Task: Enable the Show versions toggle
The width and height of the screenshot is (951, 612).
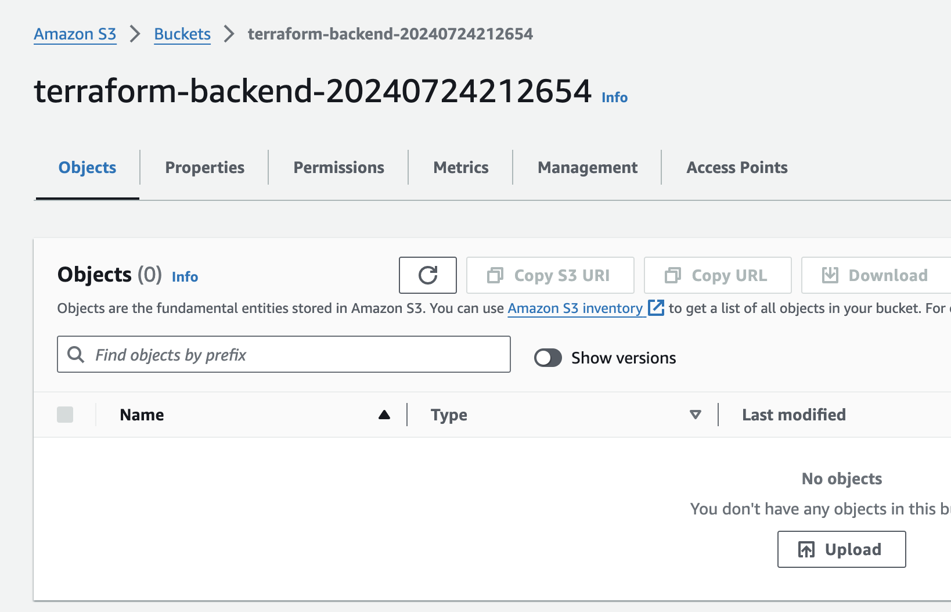Action: tap(548, 358)
